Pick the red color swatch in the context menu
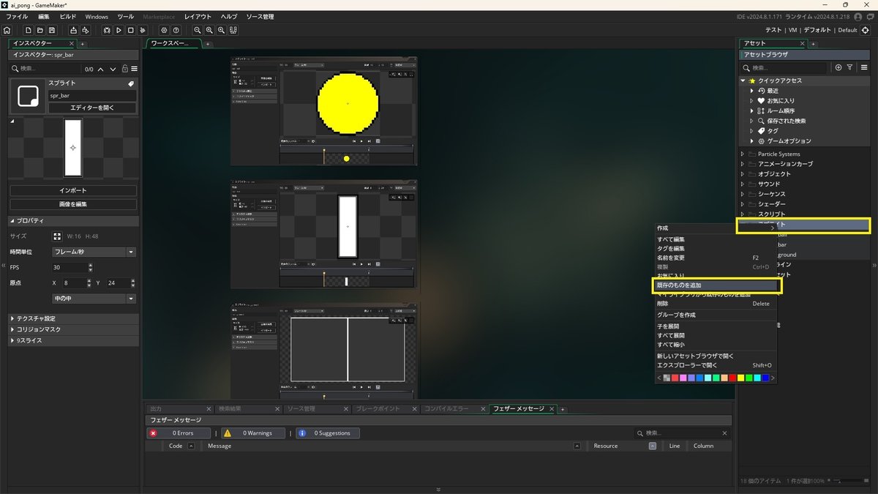Viewport: 878px width, 494px height. [732, 378]
